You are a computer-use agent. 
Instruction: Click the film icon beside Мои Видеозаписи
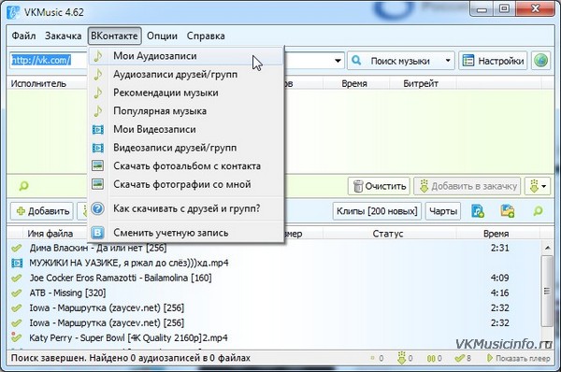(97, 130)
